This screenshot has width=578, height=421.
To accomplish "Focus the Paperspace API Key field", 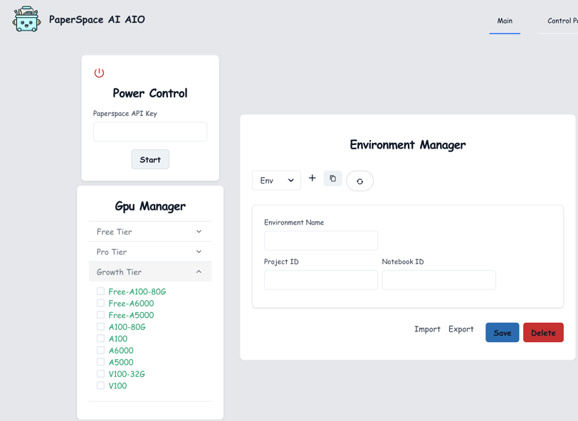I will (x=150, y=132).
